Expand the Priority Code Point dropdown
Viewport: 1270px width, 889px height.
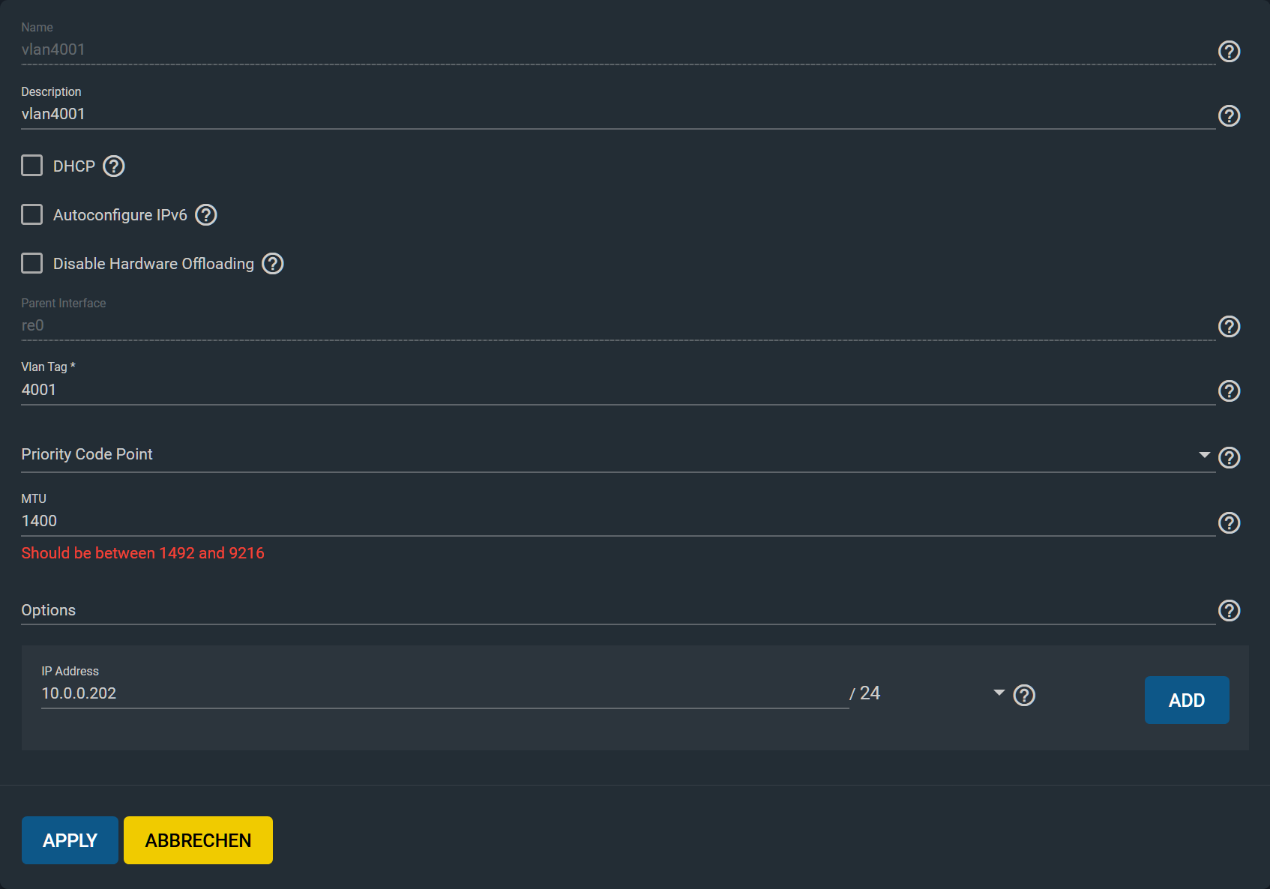click(x=618, y=454)
